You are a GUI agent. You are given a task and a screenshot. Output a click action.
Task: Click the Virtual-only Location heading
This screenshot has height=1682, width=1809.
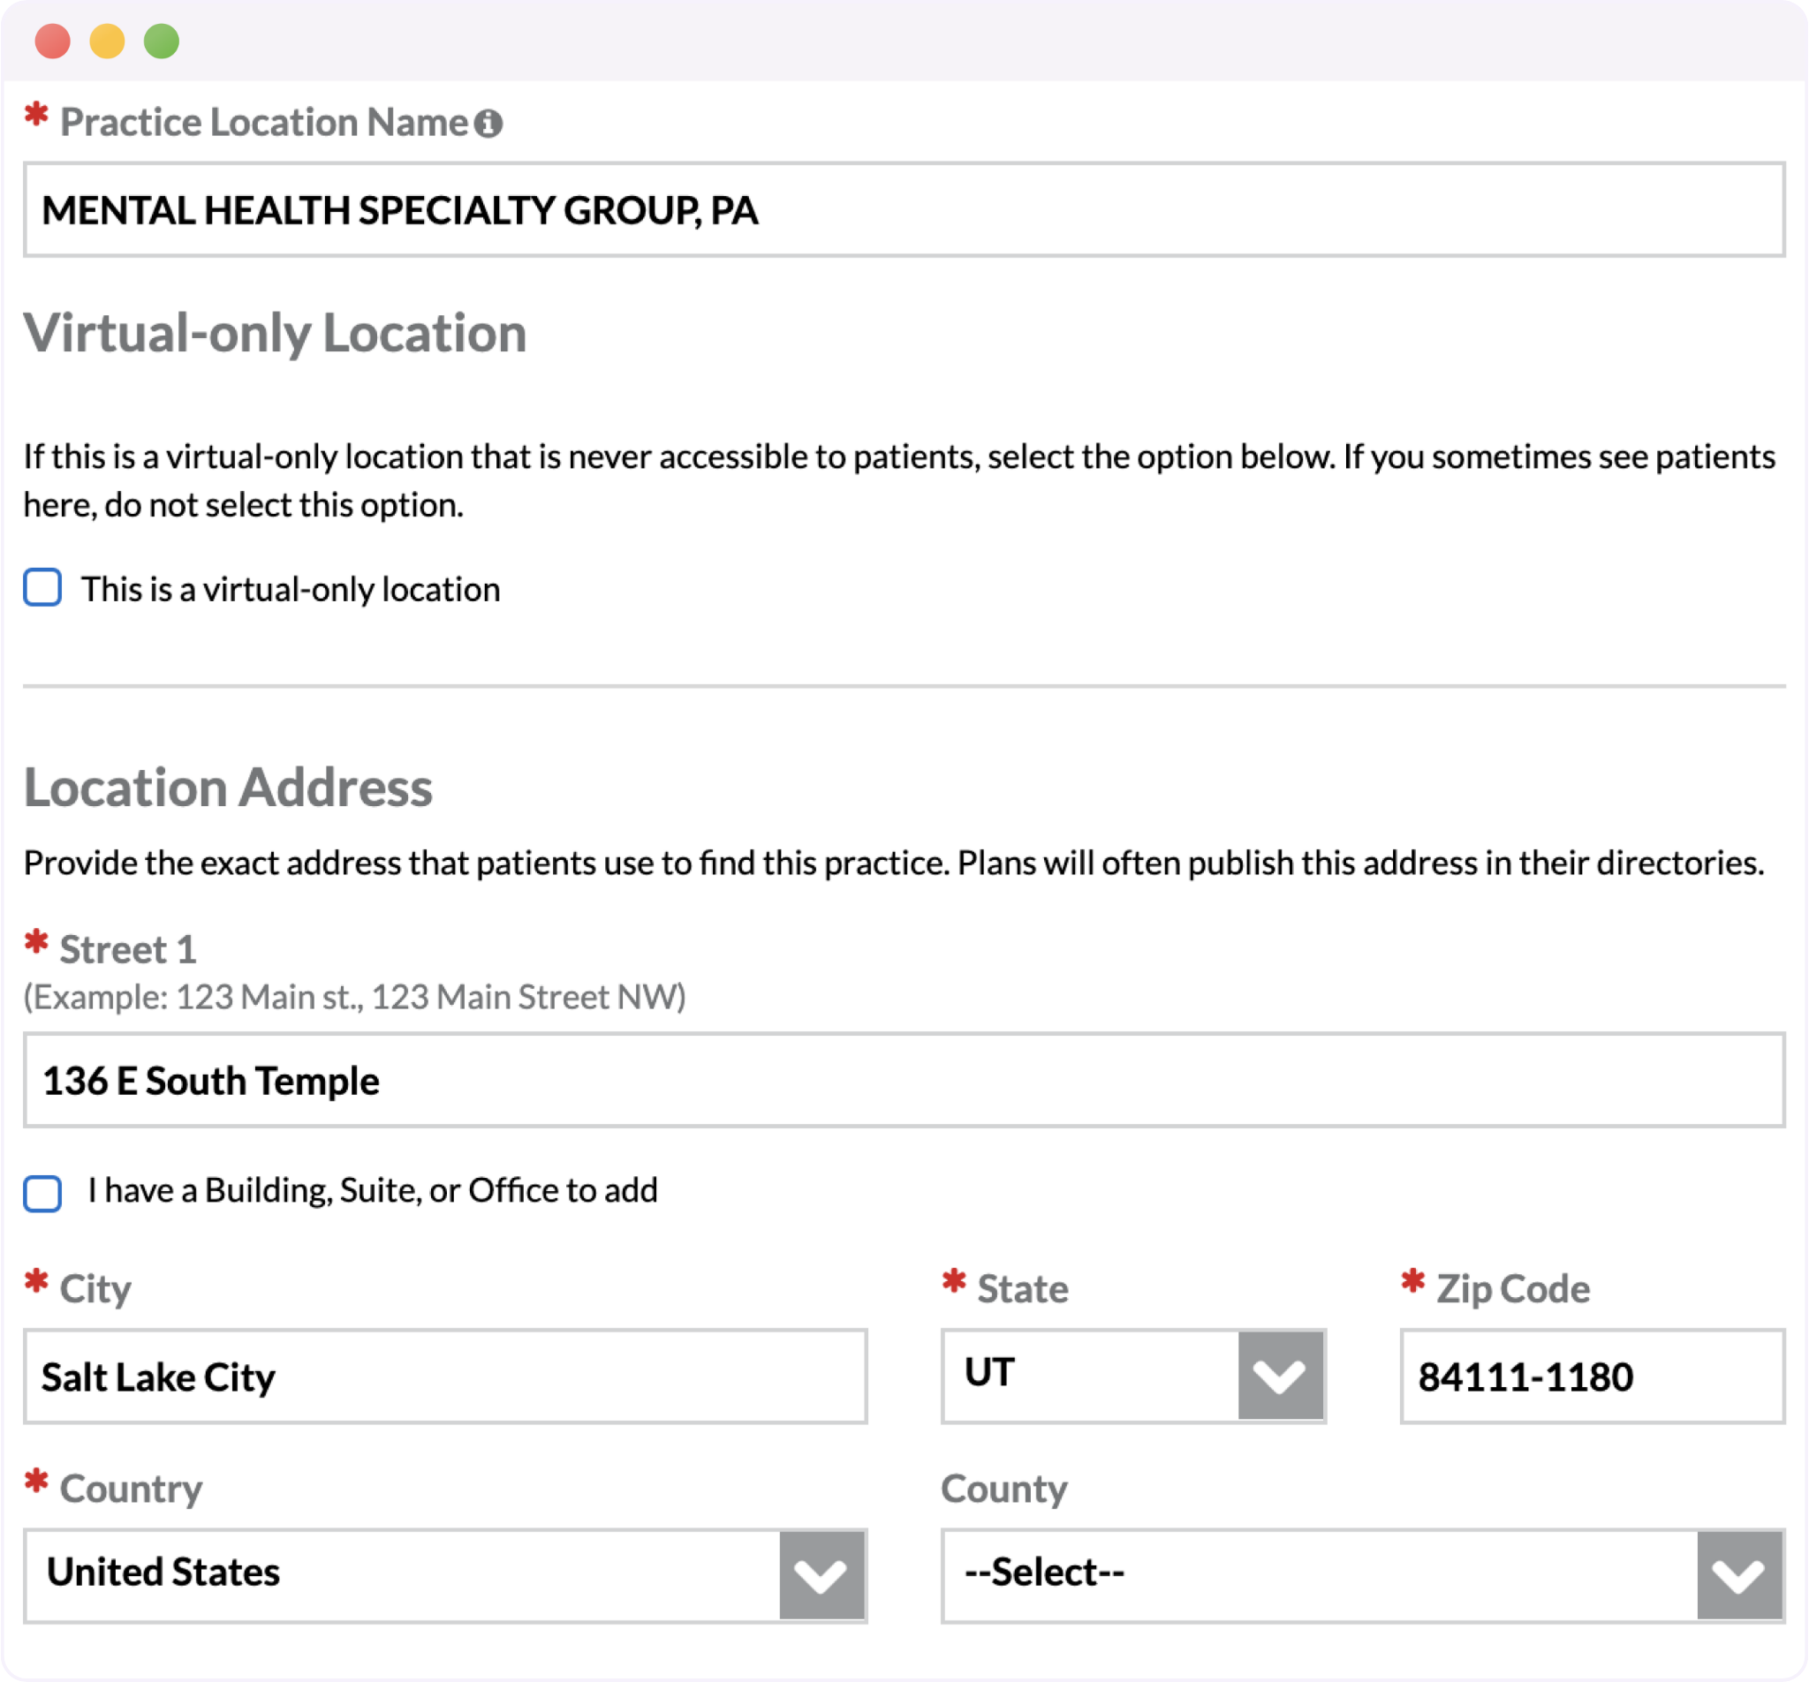click(275, 333)
